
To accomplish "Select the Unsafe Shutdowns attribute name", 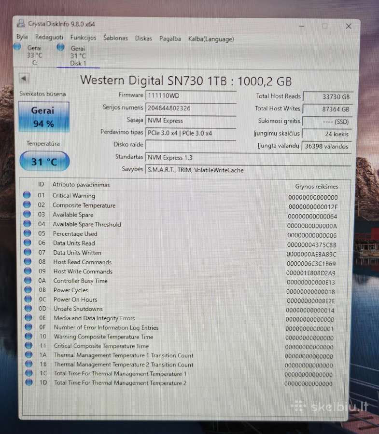I will click(x=78, y=309).
